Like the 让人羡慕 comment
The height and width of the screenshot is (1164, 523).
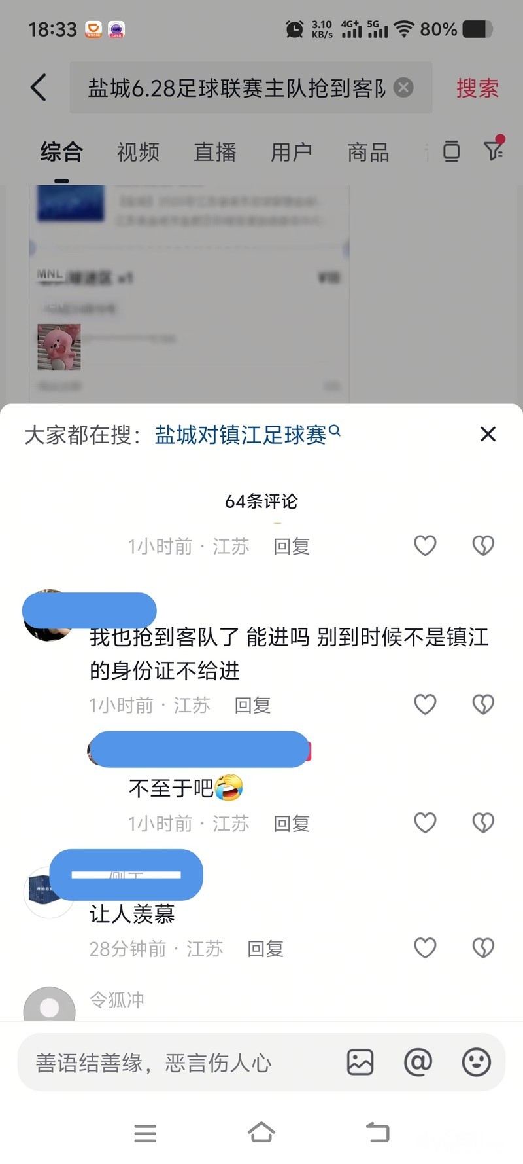pos(425,948)
